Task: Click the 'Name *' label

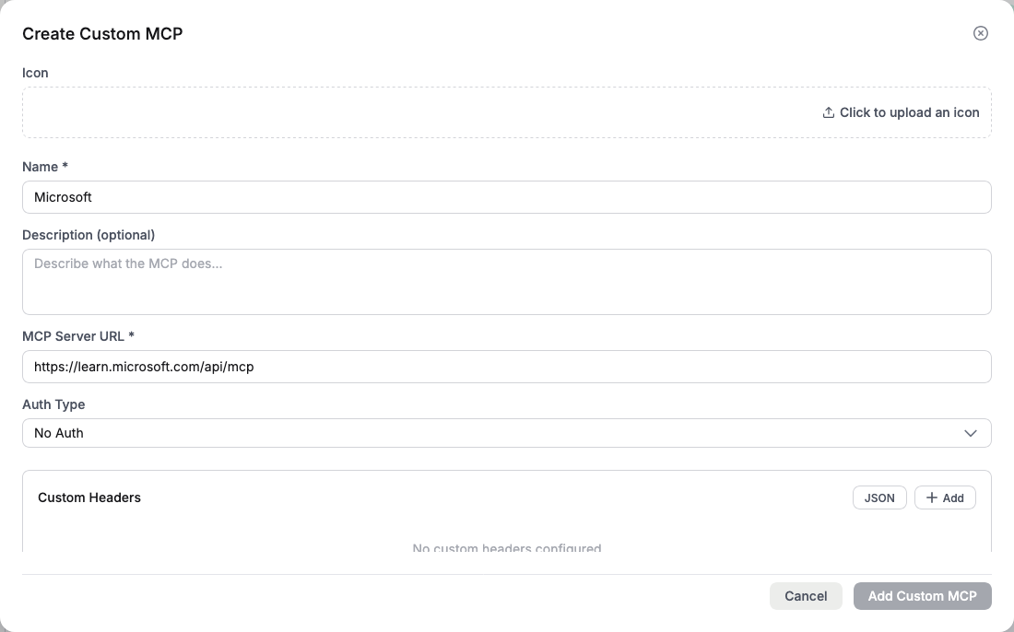Action: tap(45, 167)
